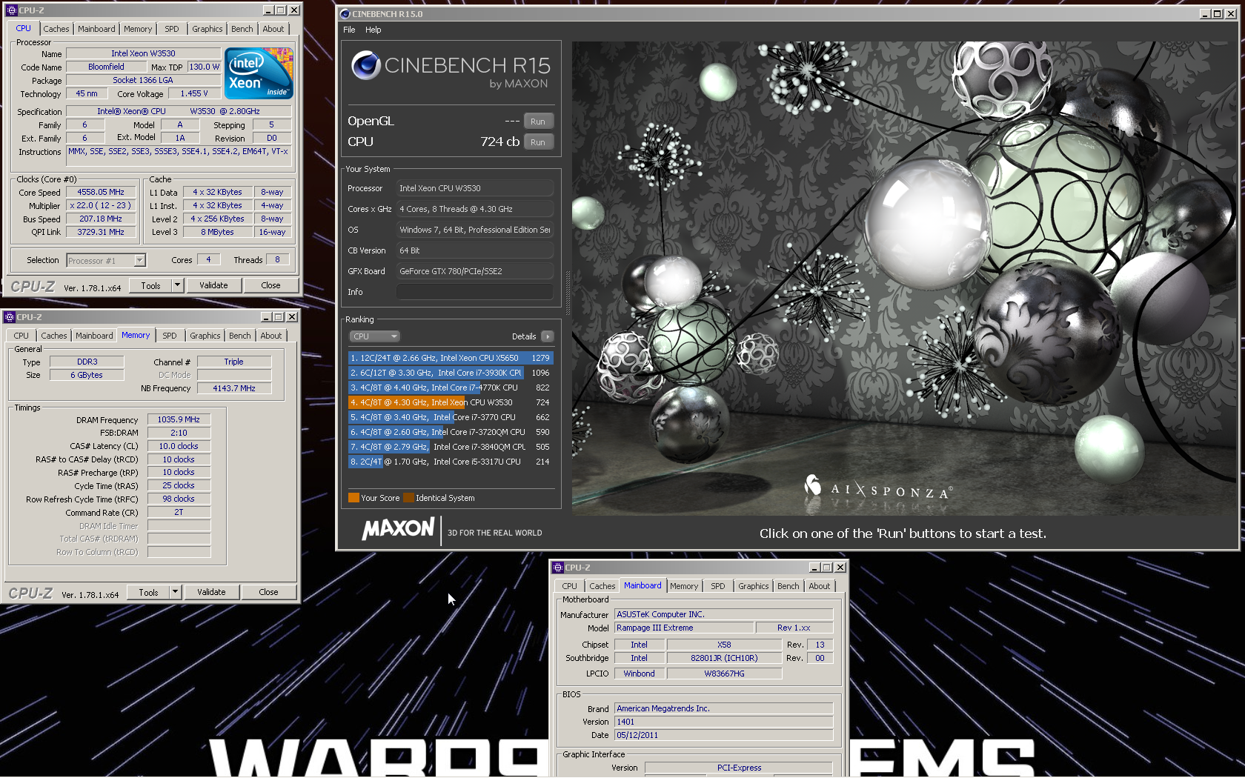This screenshot has width=1245, height=778.
Task: Select highlighted ranking entry Xeon CPU W3530
Action: (451, 402)
